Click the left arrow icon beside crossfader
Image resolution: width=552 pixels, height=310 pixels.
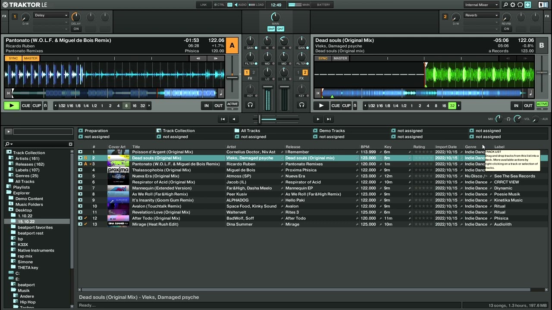(x=233, y=119)
